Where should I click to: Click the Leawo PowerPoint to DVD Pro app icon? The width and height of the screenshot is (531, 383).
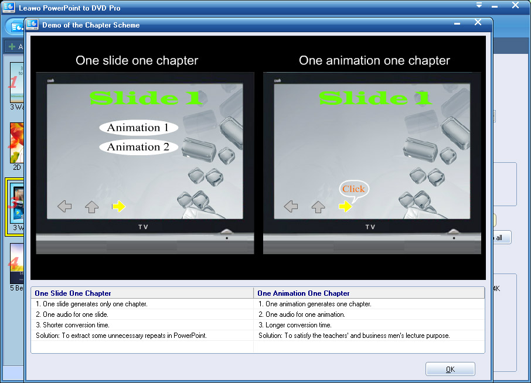[9, 8]
